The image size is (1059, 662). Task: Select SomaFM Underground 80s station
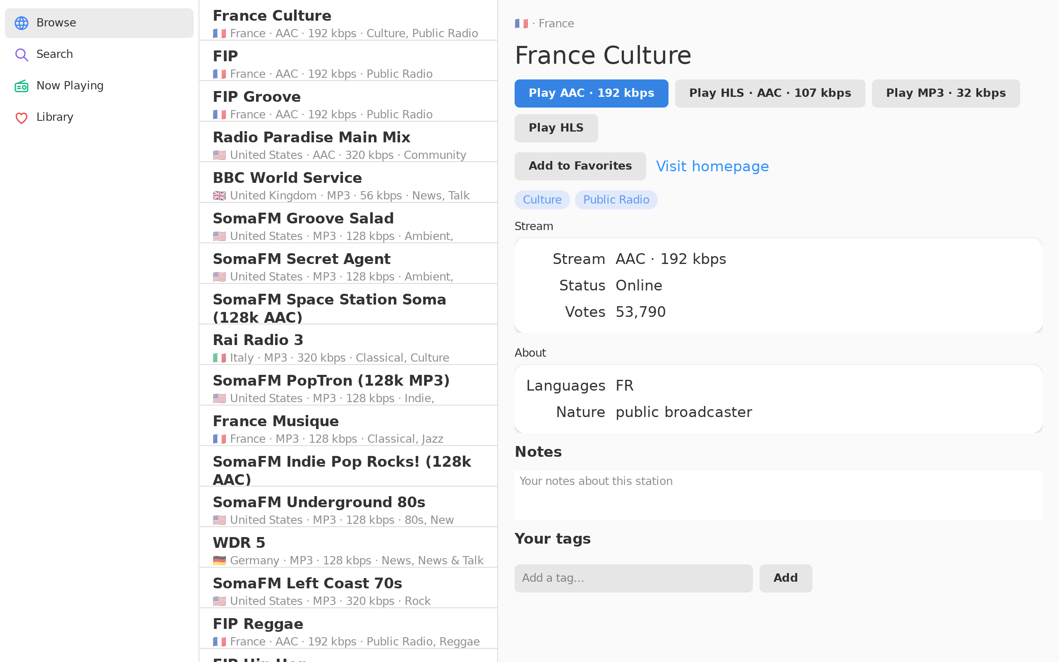click(348, 506)
